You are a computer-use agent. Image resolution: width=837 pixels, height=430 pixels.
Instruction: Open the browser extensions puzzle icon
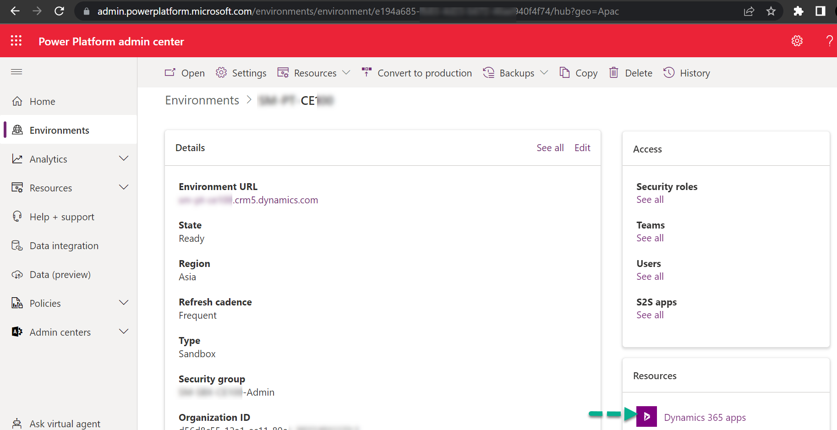[799, 11]
